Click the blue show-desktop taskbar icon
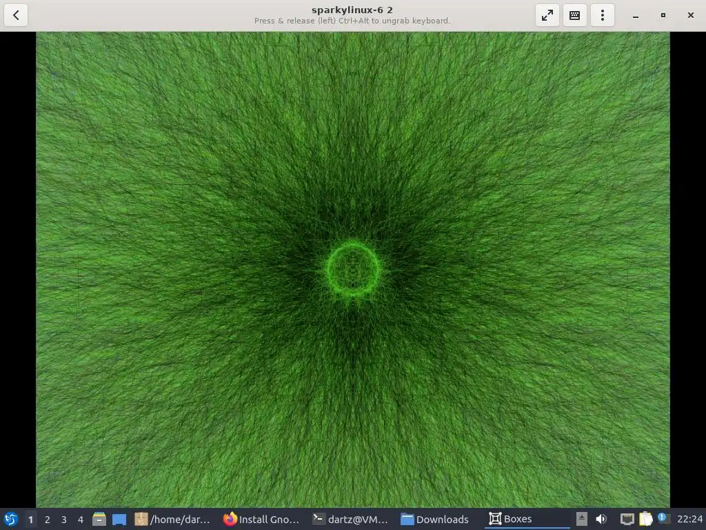This screenshot has height=530, width=706. (x=119, y=520)
